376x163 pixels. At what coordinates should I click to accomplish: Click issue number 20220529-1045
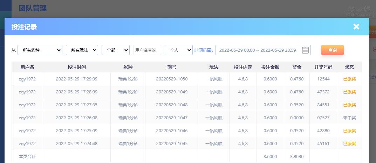click(x=172, y=144)
